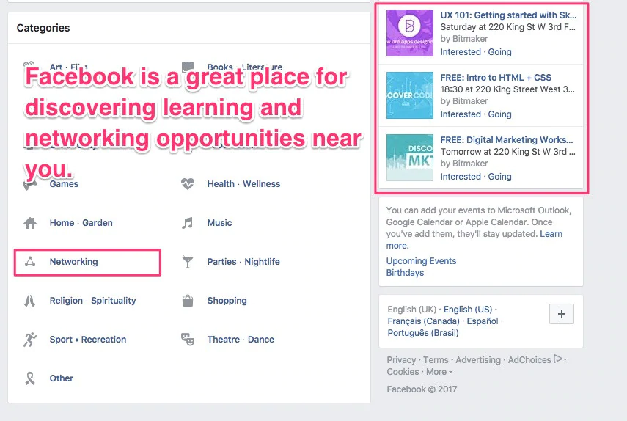
Task: Mark Going on UX 101 event
Action: click(500, 52)
